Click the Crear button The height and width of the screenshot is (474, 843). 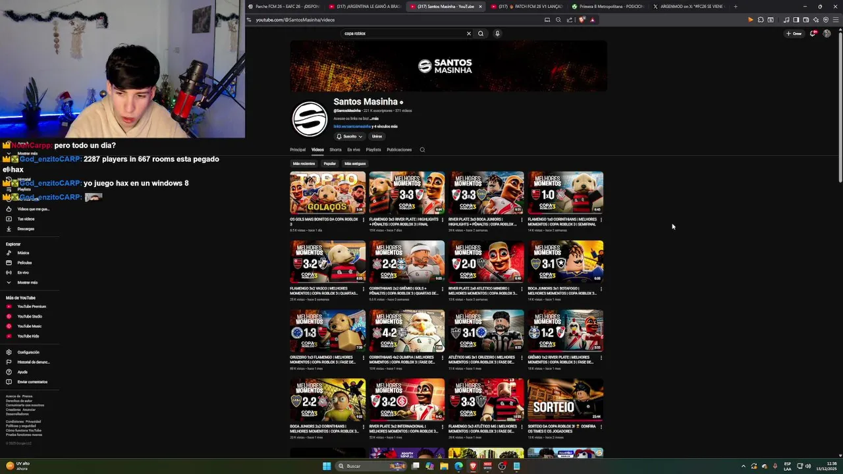(794, 34)
